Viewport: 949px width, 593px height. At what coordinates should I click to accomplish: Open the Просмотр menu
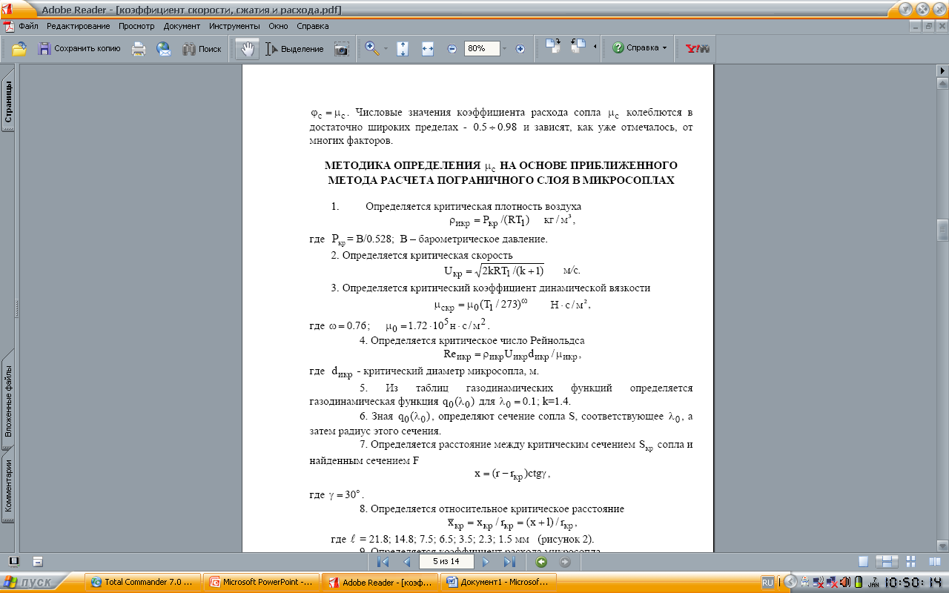point(136,26)
